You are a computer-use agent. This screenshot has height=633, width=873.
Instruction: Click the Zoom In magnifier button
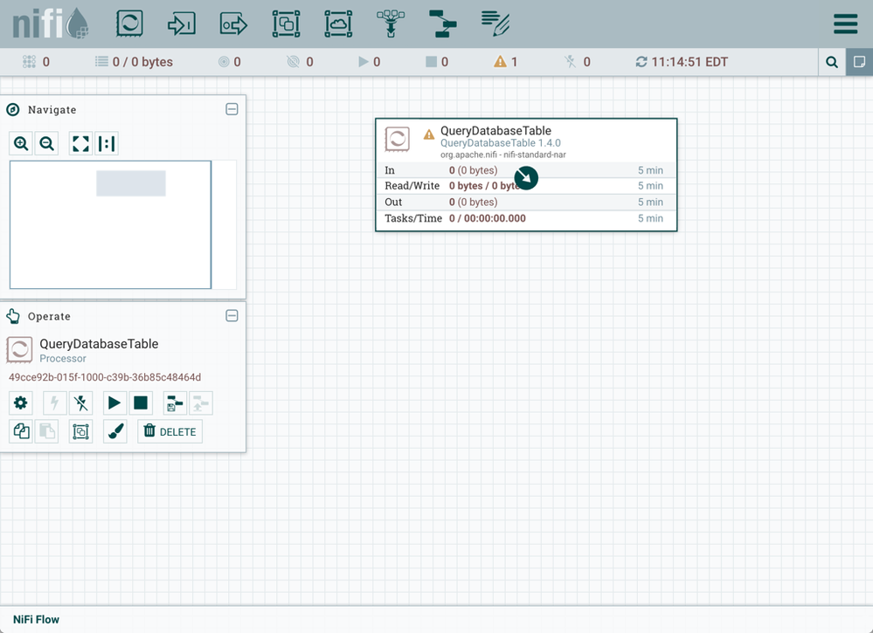tap(21, 144)
